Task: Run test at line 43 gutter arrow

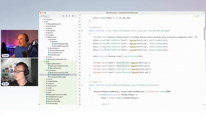Action: point(82,85)
